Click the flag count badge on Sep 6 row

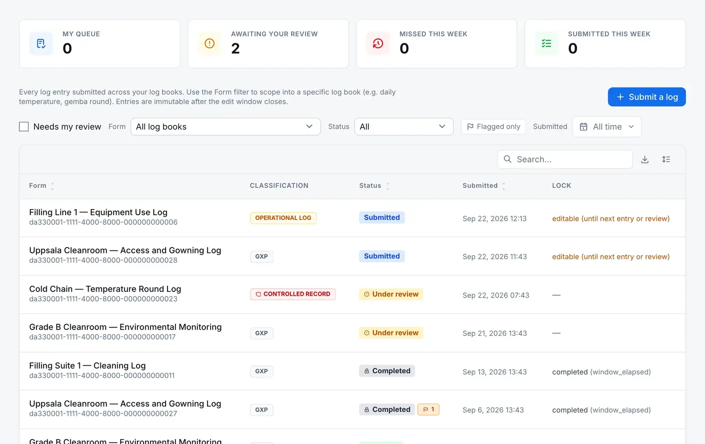tap(428, 409)
